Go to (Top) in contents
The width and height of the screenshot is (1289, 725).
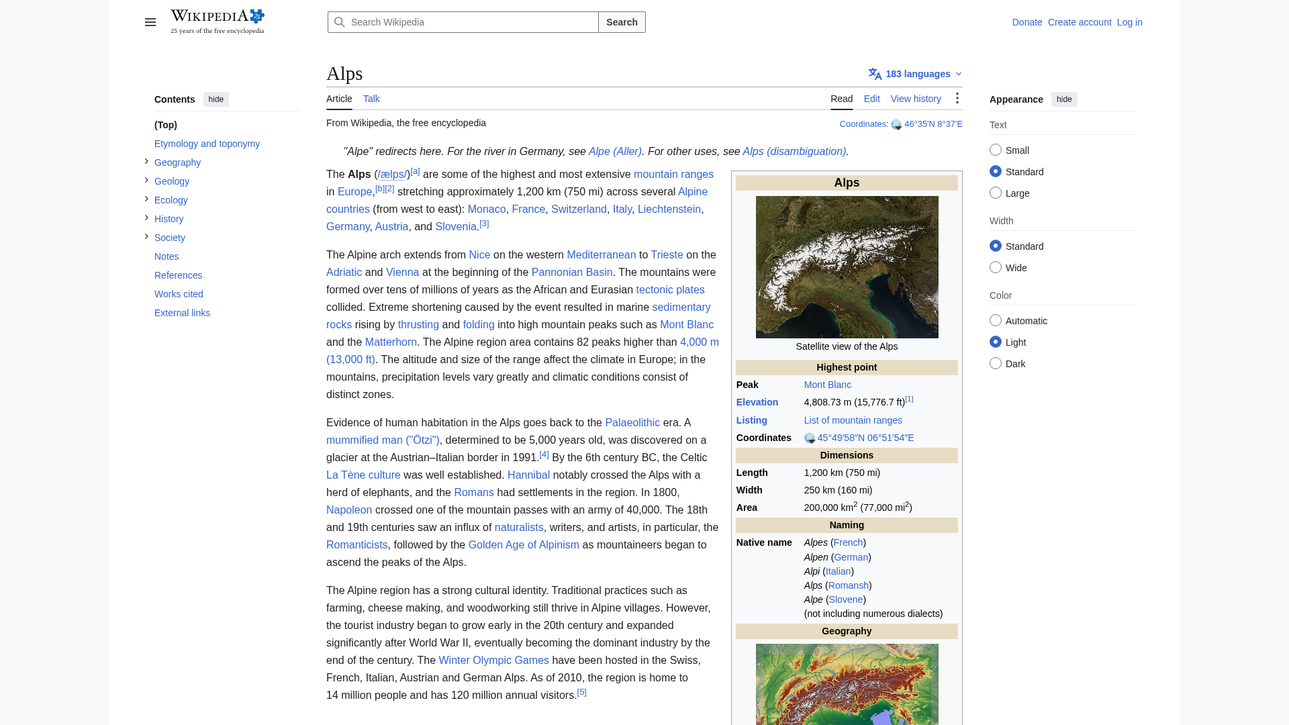coord(166,125)
